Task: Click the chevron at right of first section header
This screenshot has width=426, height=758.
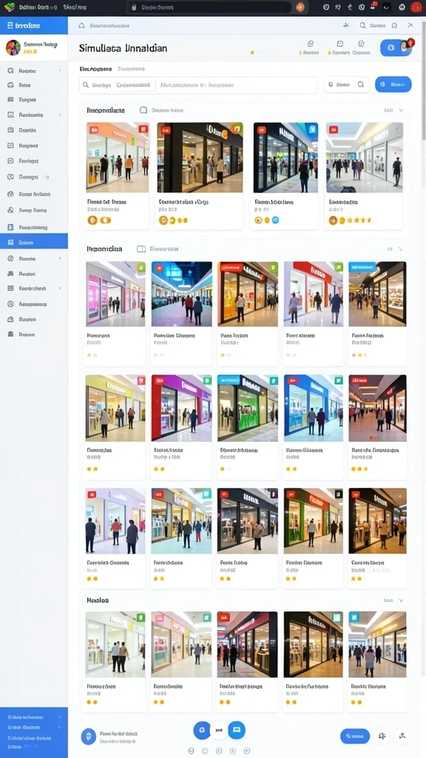Action: coord(400,110)
